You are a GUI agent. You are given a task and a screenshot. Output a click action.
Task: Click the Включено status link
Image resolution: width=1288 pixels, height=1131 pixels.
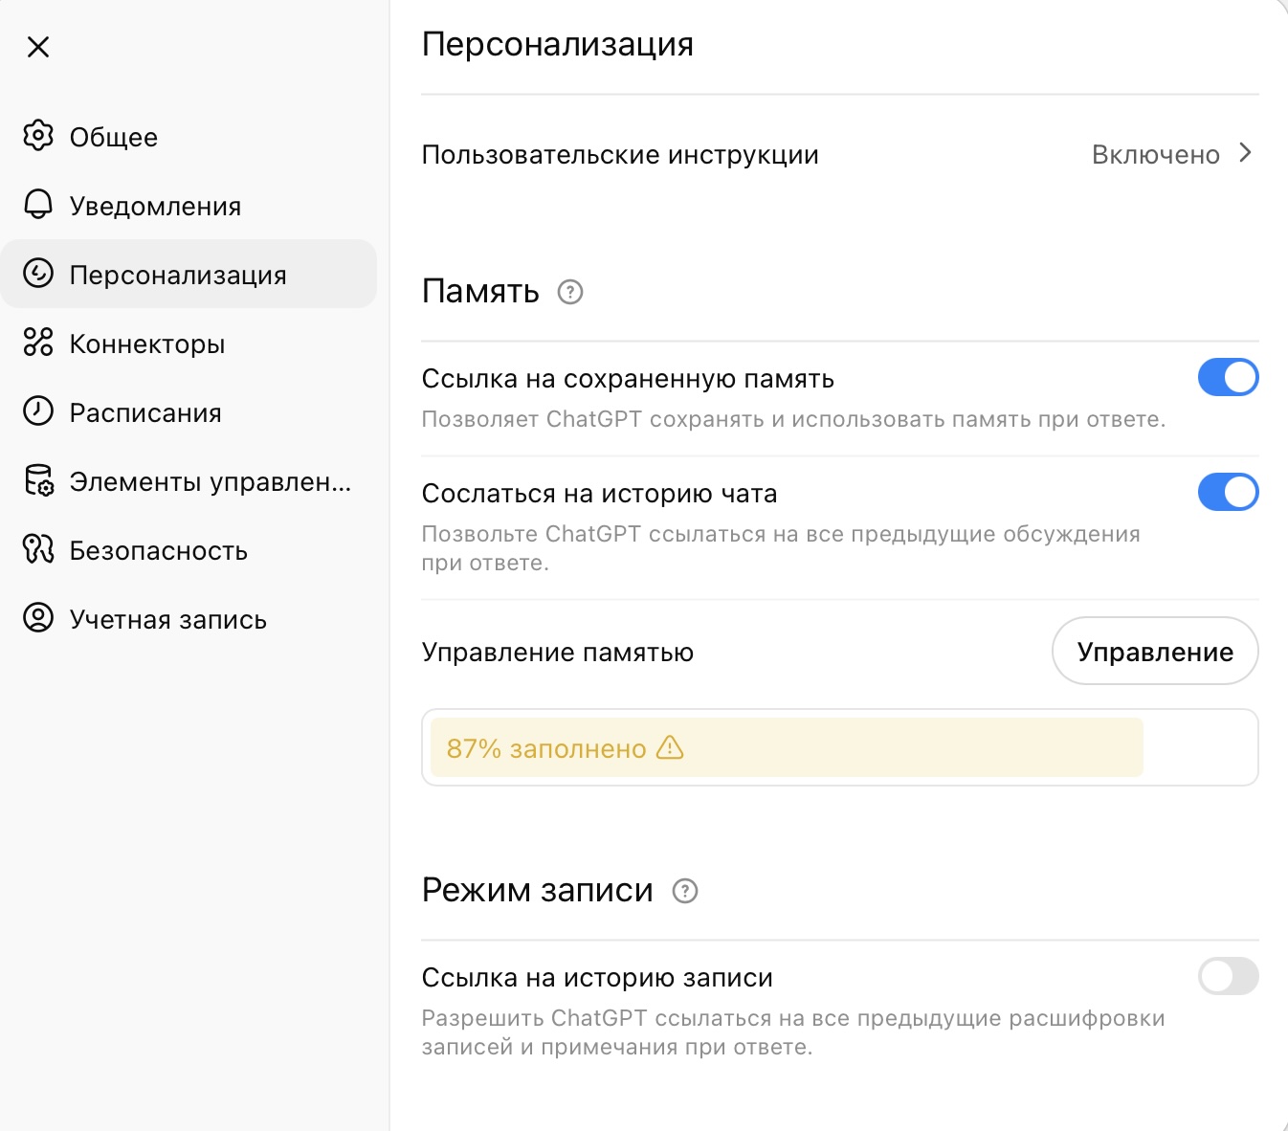[x=1155, y=155]
